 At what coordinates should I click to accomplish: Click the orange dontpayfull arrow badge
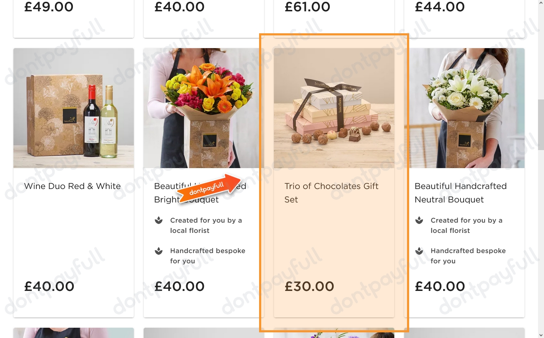pyautogui.click(x=209, y=188)
